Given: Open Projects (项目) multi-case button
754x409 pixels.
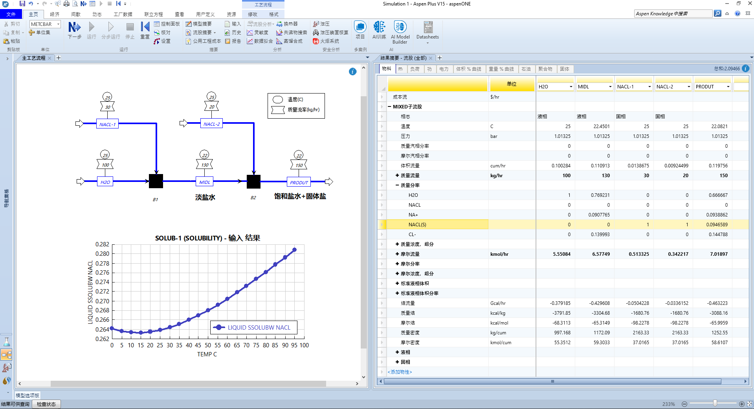Looking at the screenshot, I should point(360,30).
